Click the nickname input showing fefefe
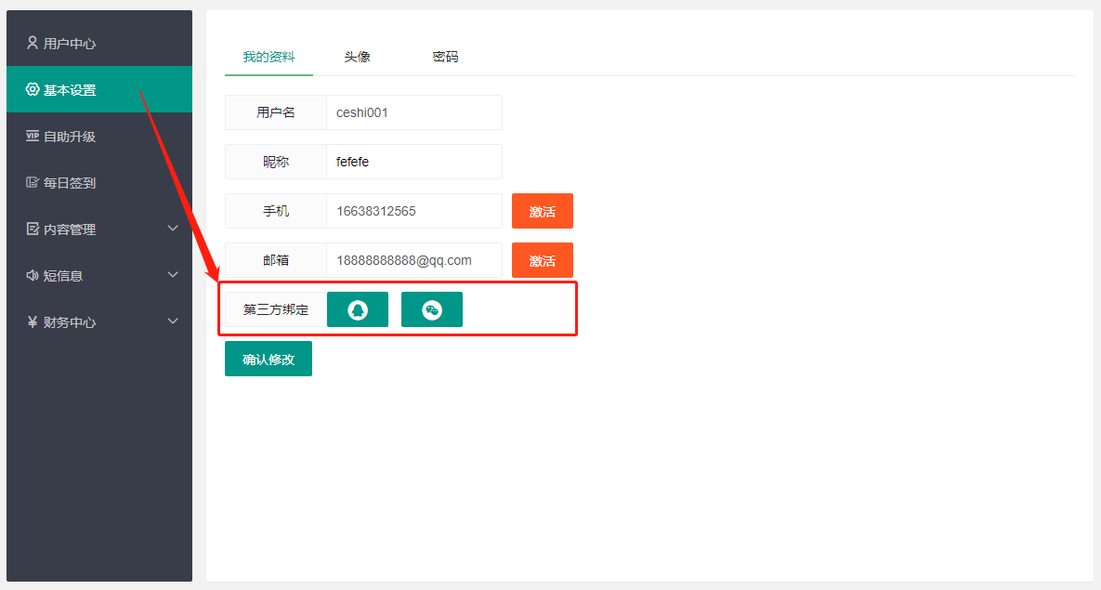1101x590 pixels. coord(413,161)
